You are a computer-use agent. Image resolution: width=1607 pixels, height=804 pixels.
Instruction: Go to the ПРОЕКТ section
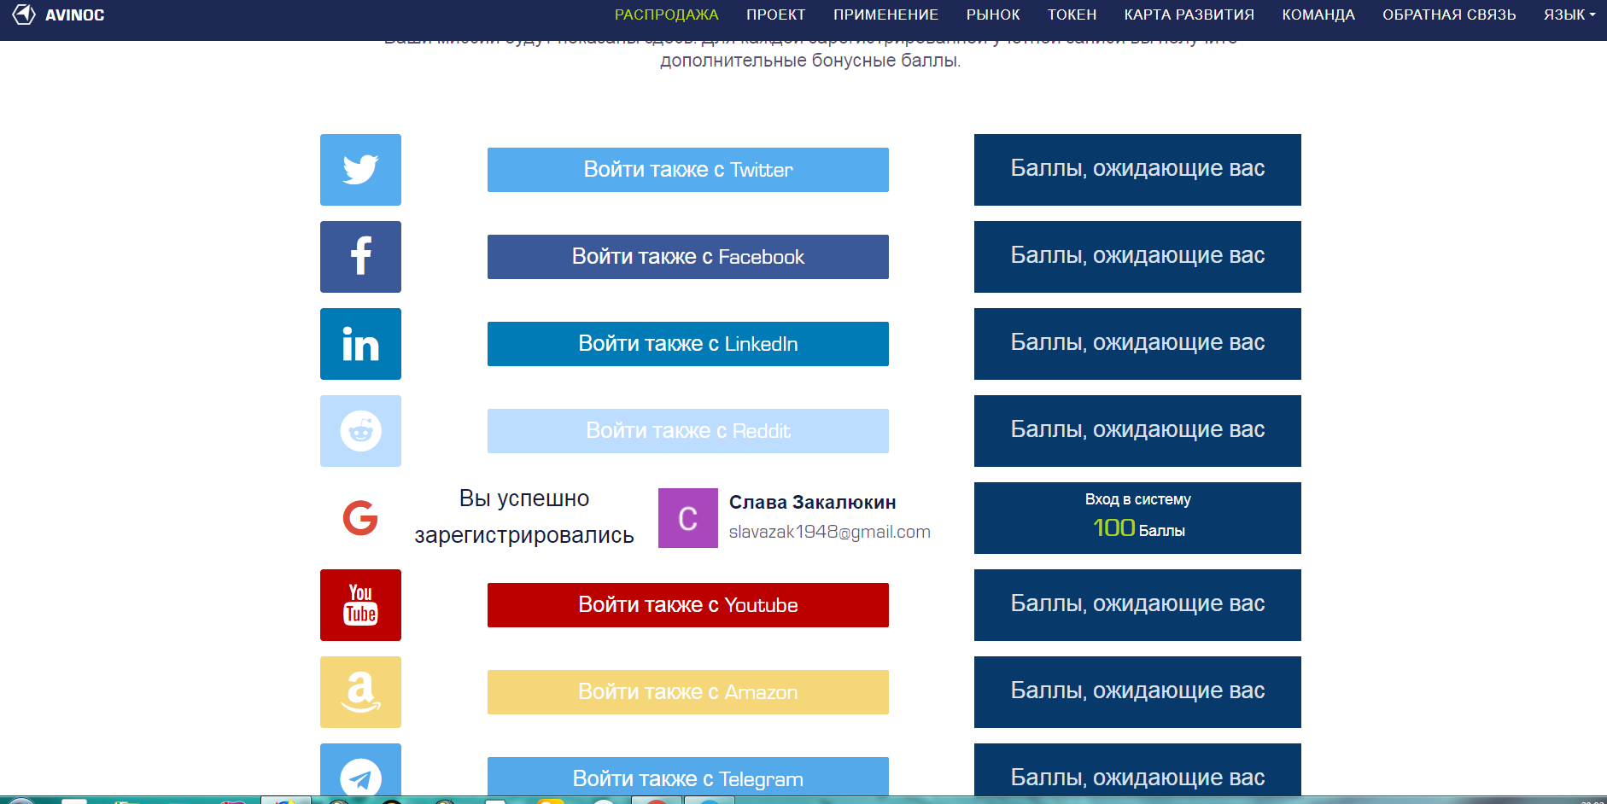coord(776,15)
